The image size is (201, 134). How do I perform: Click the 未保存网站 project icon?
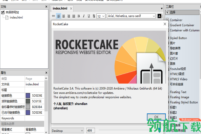[x=3, y=12]
